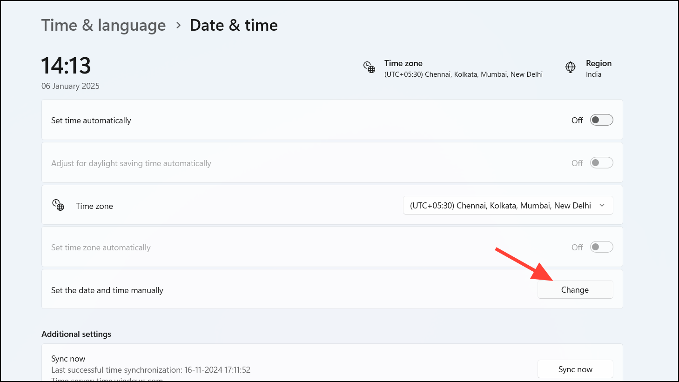Viewport: 679px width, 382px height.
Task: Toggle Set time zone automatically switch
Action: point(601,247)
